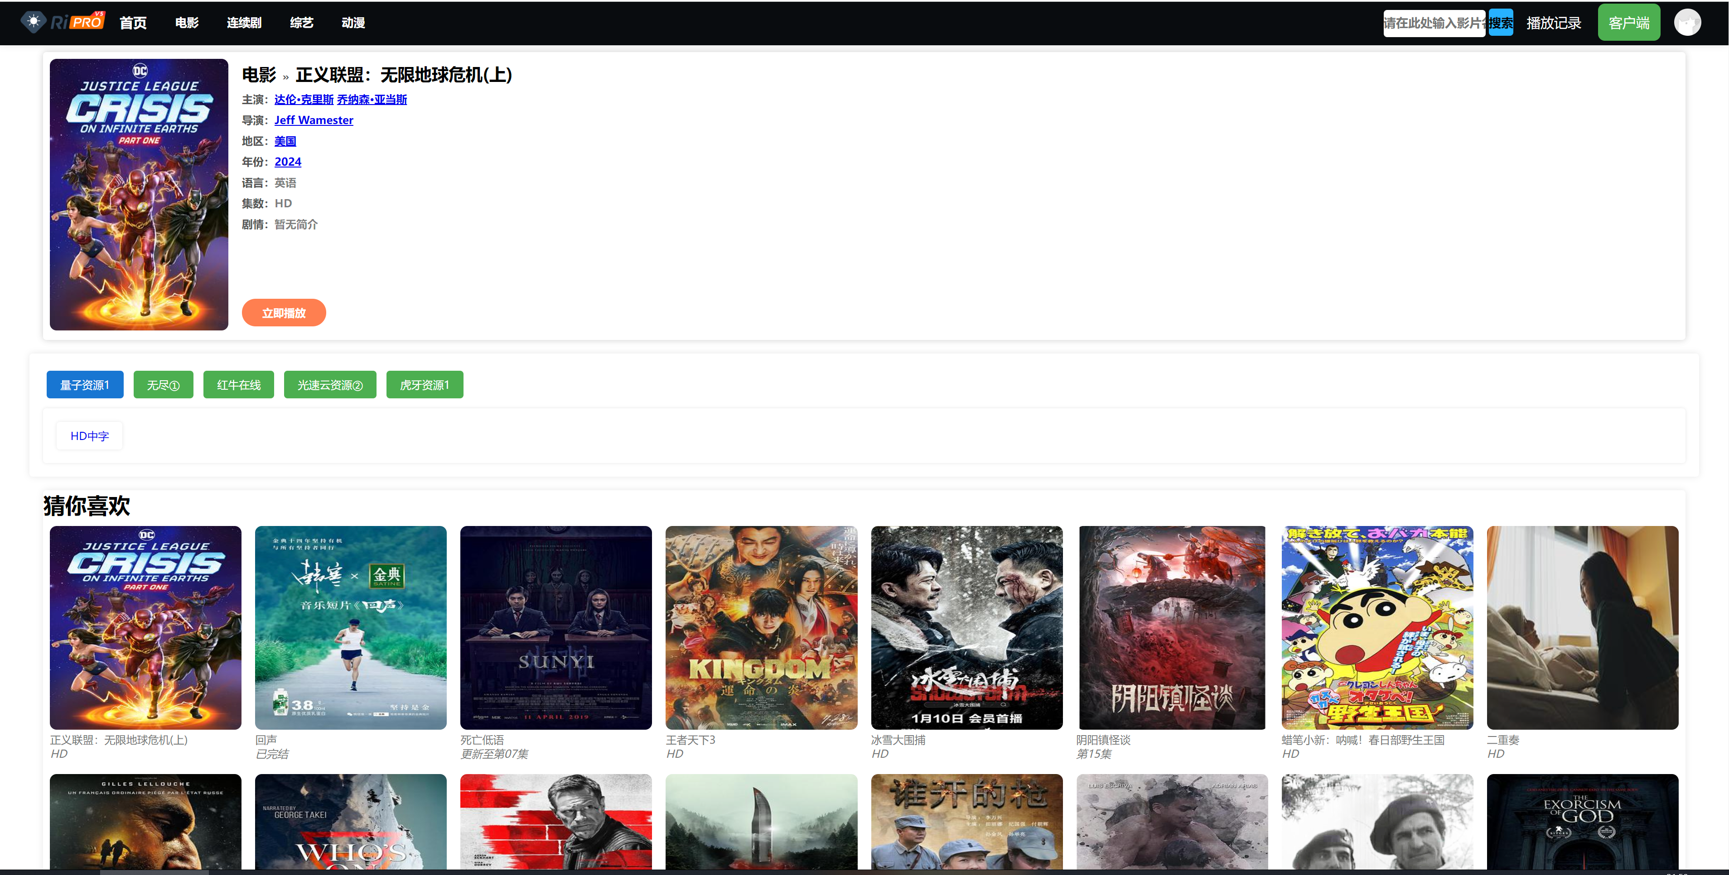The height and width of the screenshot is (875, 1729).
Task: Click the green 客户端 button
Action: point(1628,23)
